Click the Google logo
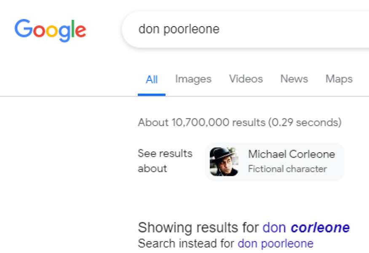Viewport: 369px width, 253px height. (50, 30)
